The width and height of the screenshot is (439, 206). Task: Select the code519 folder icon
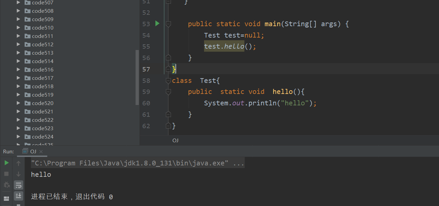28,95
